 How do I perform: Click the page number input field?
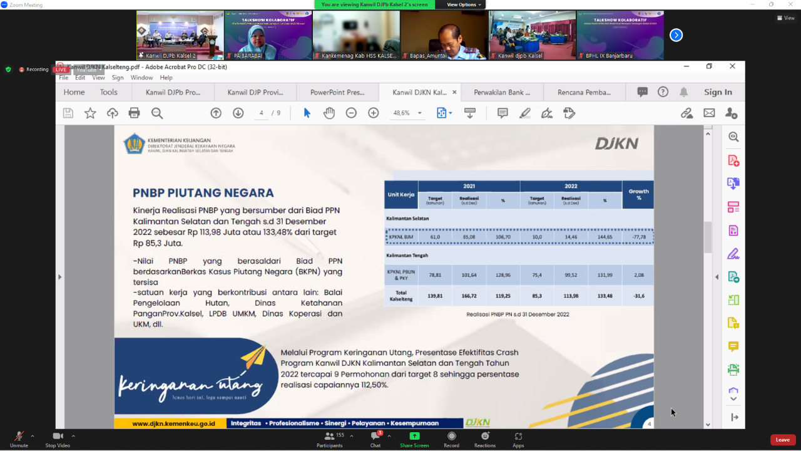coord(261,113)
